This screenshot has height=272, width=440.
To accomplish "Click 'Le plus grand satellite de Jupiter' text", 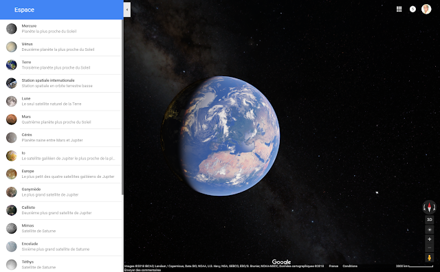I will pyautogui.click(x=50, y=195).
